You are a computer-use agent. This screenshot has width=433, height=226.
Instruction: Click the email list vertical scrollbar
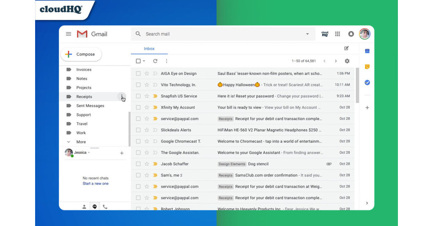coord(357,85)
